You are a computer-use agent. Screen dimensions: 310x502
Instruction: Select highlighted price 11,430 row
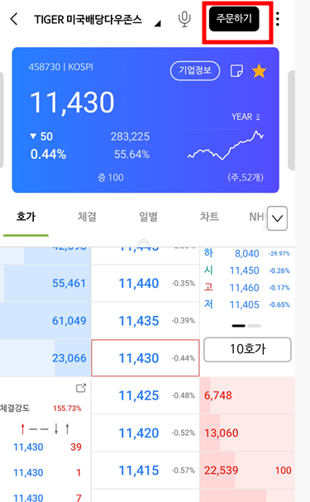coord(145,358)
